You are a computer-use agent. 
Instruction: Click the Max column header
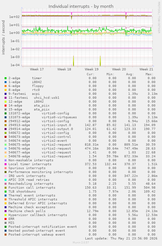coord(149,74)
